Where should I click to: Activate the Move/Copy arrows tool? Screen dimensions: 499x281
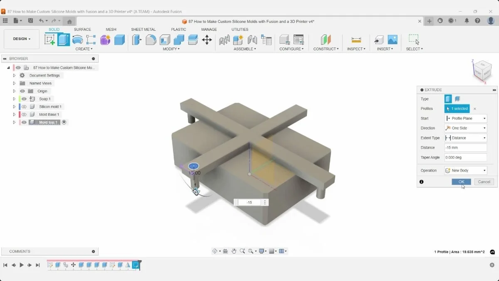pyautogui.click(x=207, y=40)
